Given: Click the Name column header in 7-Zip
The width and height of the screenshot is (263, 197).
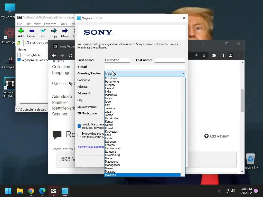Looking at the screenshot, I should coord(22,50).
